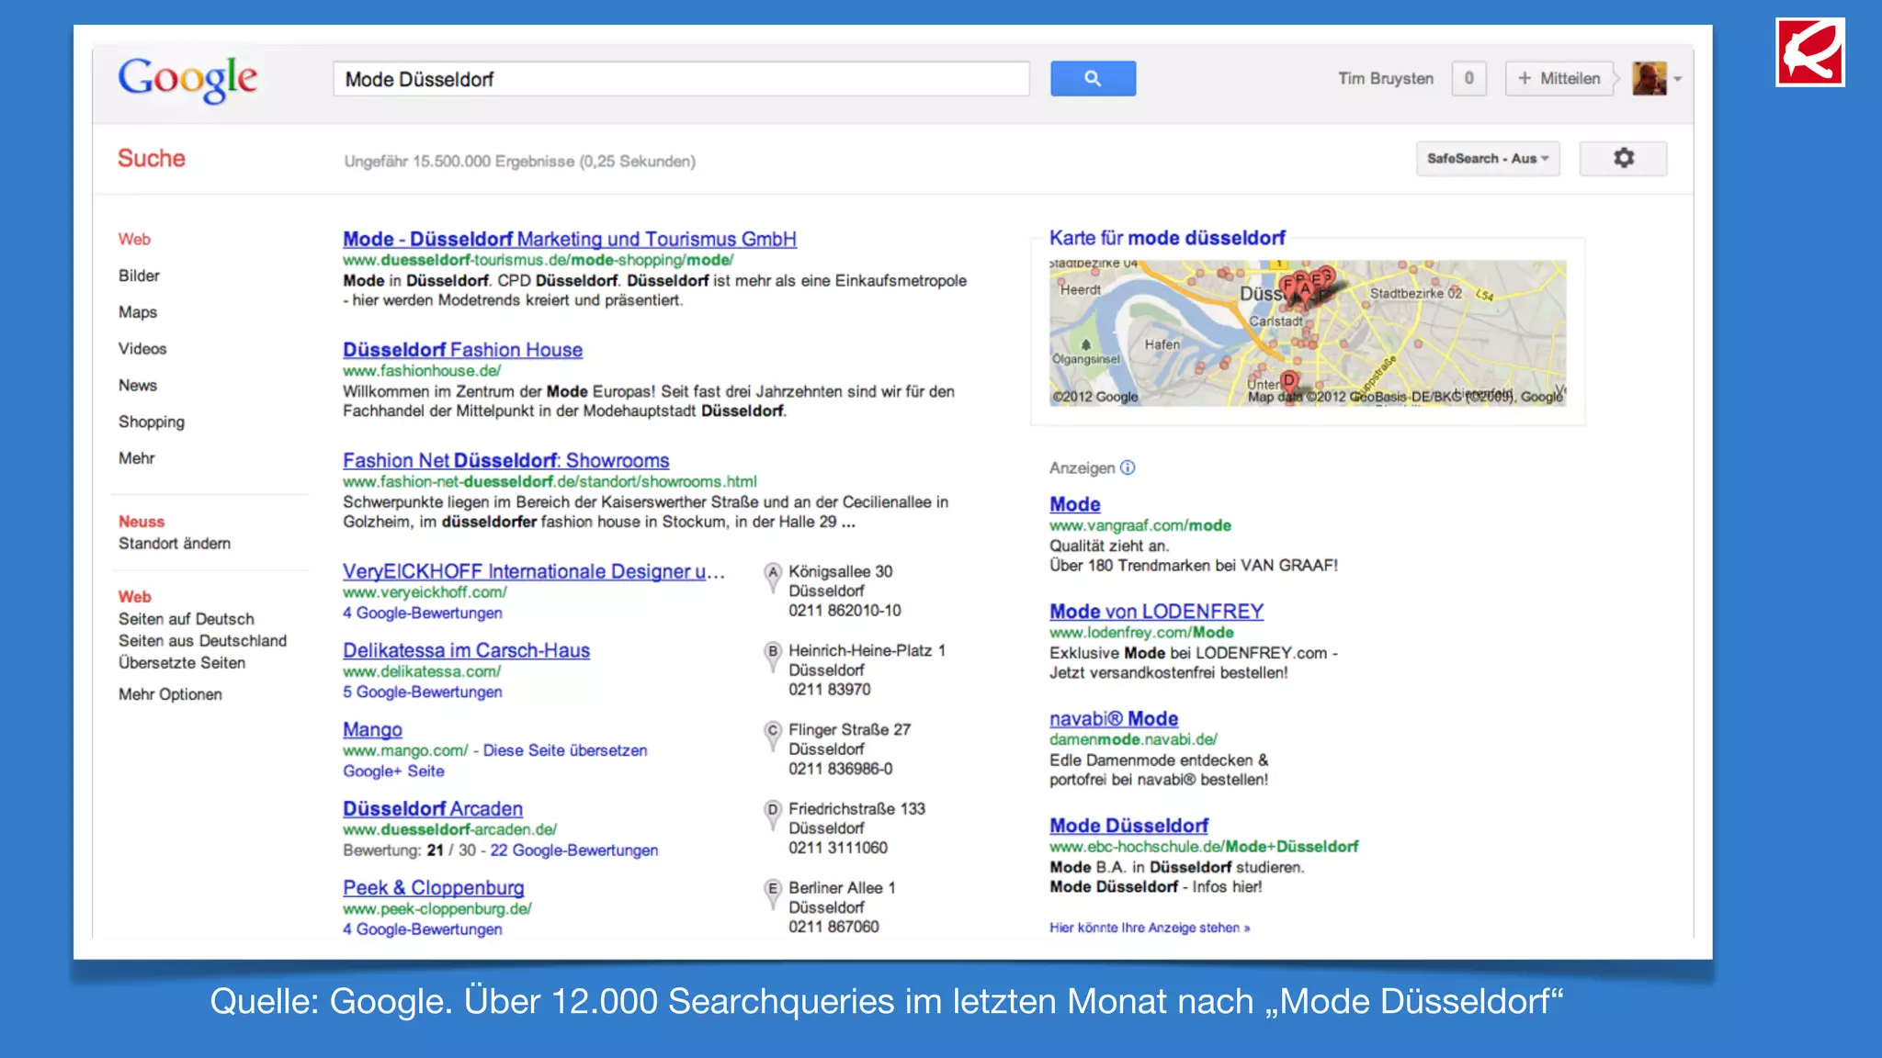Click the Mitteilen share button

click(x=1559, y=79)
